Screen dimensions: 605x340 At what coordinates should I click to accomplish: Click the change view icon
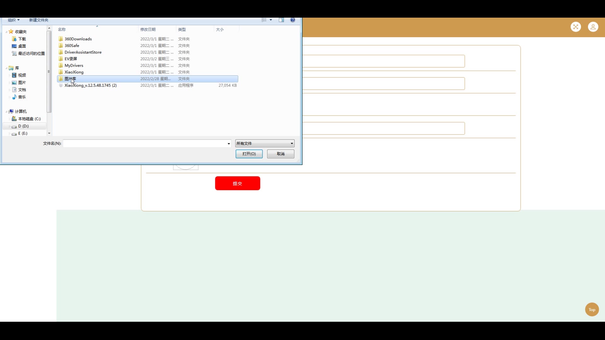tap(264, 20)
